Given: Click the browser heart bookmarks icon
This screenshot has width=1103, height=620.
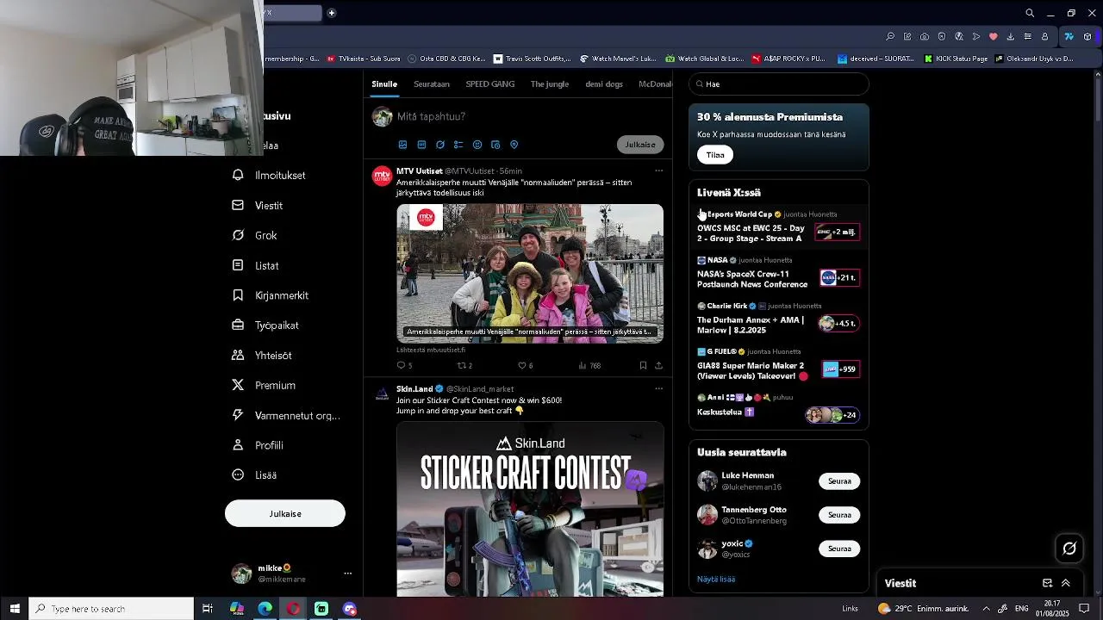Looking at the screenshot, I should 993,37.
